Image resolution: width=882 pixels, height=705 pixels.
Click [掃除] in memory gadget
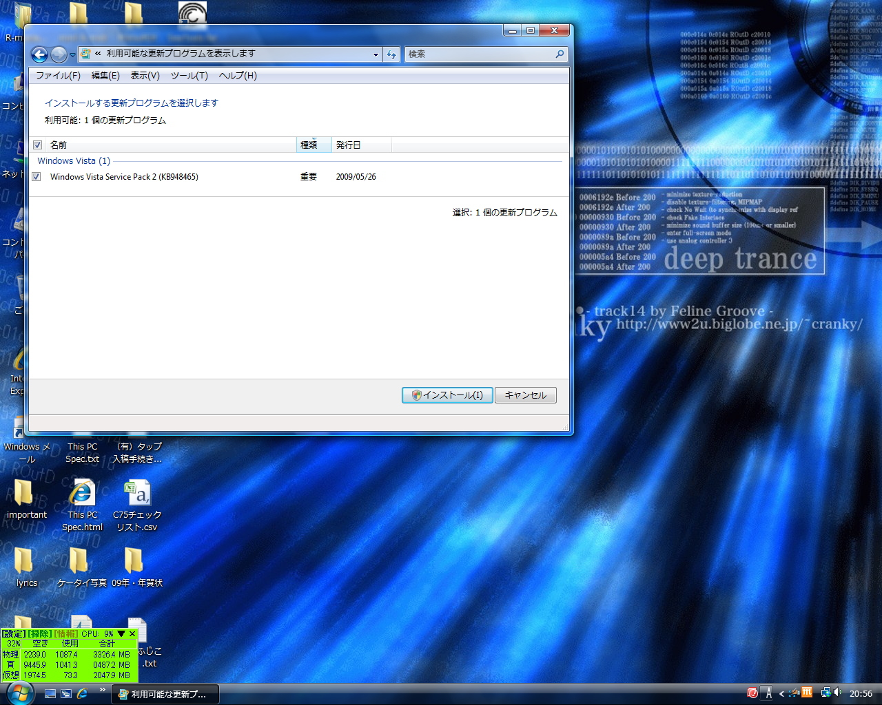(x=39, y=633)
